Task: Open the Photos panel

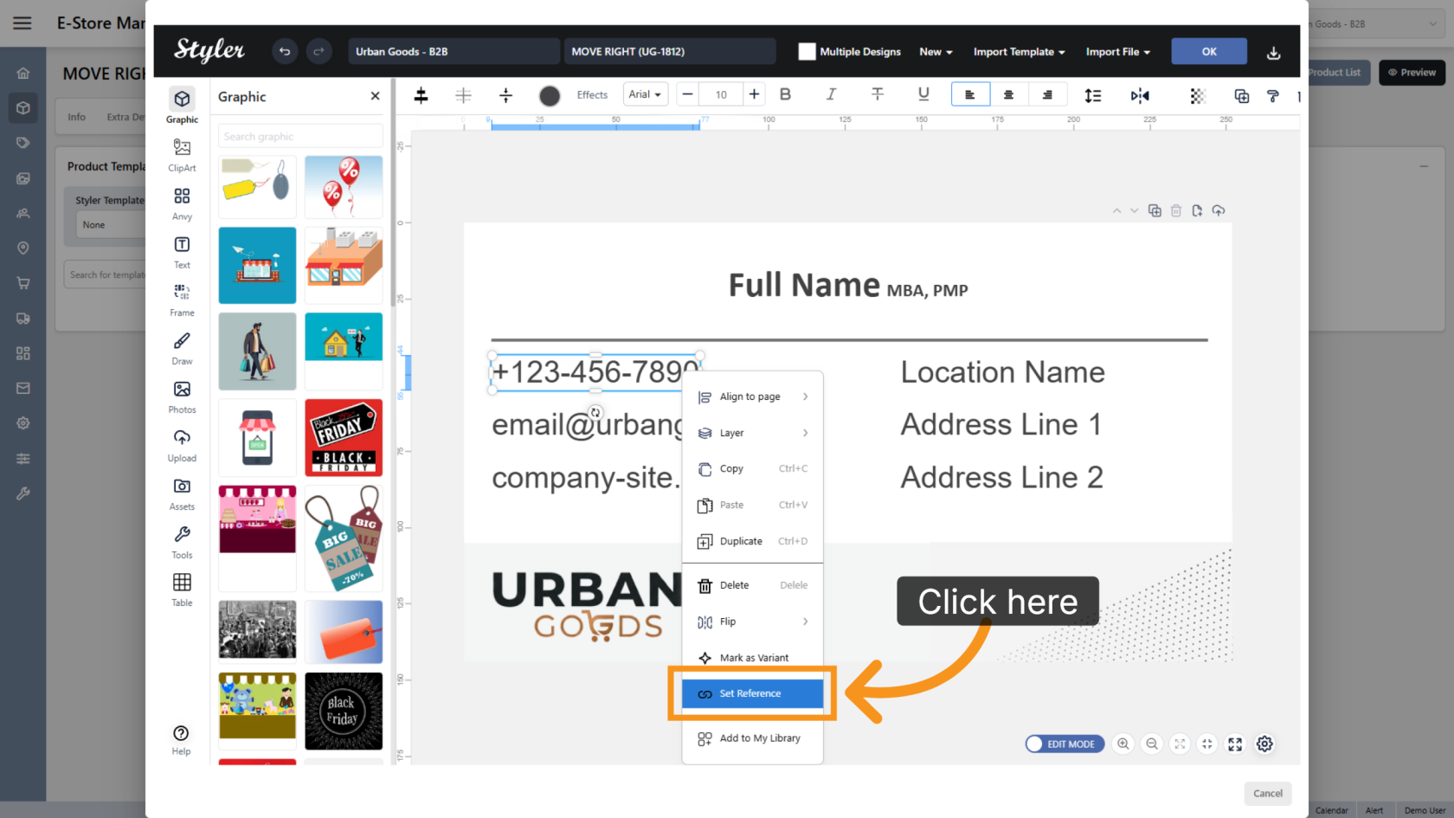Action: click(x=182, y=397)
